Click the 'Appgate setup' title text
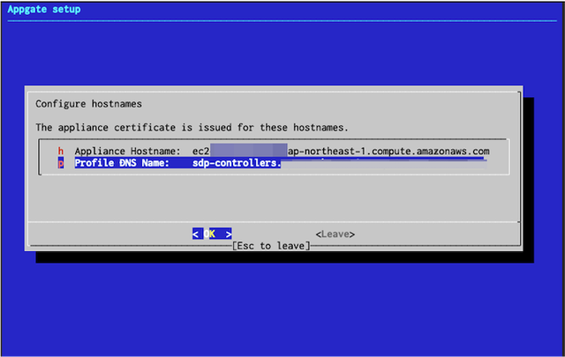Image resolution: width=565 pixels, height=357 pixels. coord(44,10)
